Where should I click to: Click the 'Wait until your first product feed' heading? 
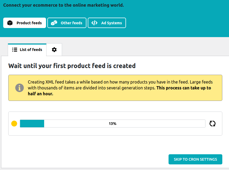point(72,66)
